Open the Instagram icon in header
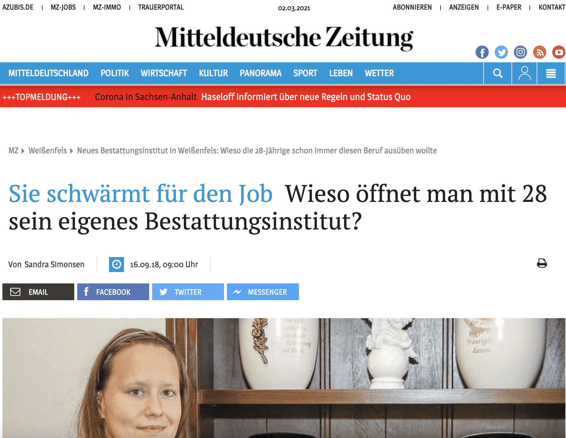 [x=520, y=52]
